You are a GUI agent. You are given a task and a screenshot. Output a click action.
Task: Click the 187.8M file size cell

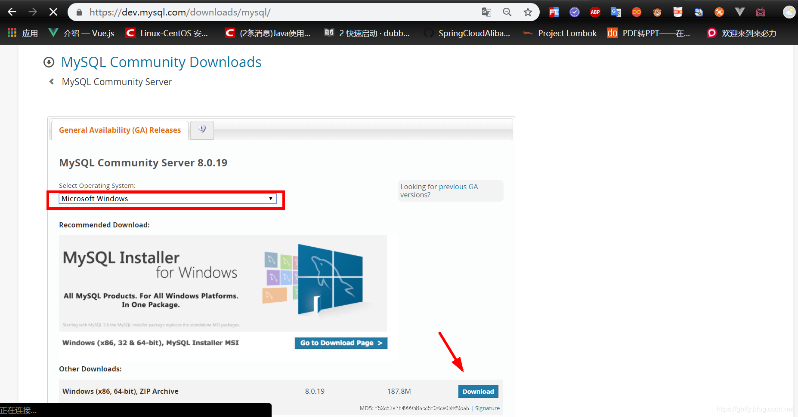click(x=399, y=391)
